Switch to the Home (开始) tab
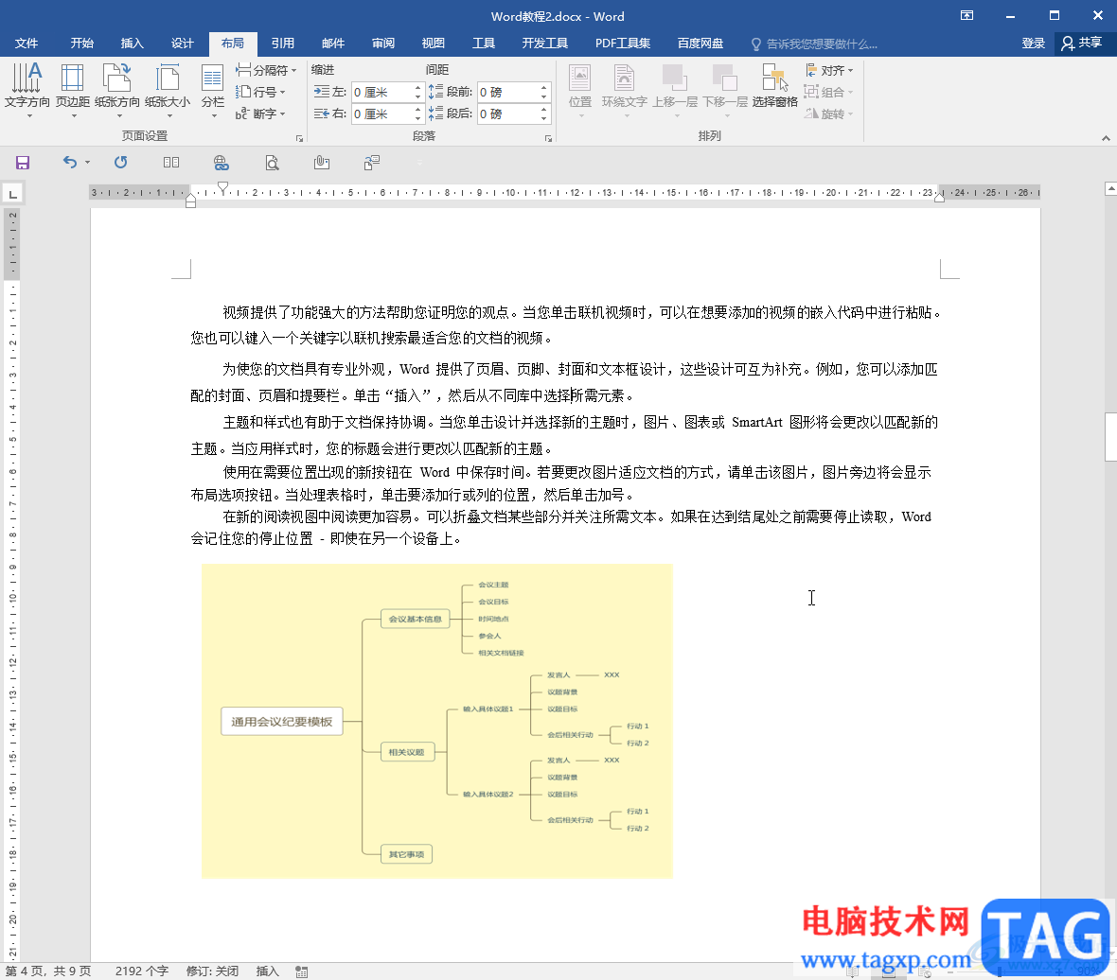The width and height of the screenshot is (1117, 980). (x=82, y=44)
